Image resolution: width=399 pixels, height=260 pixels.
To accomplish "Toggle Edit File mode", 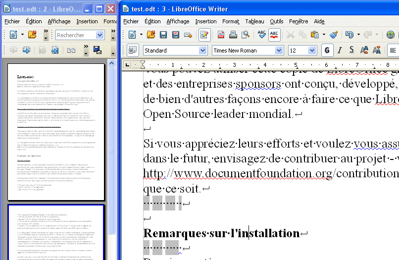I will click(x=204, y=35).
